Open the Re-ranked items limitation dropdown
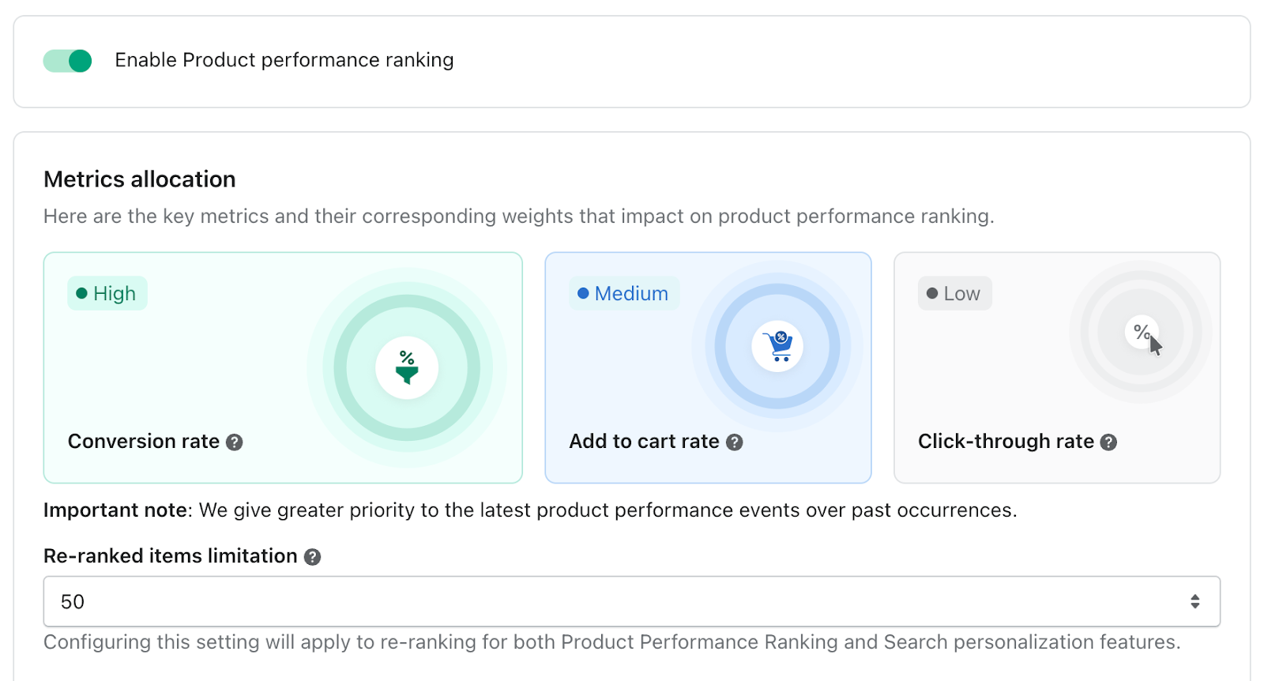The image size is (1264, 681). (x=631, y=602)
